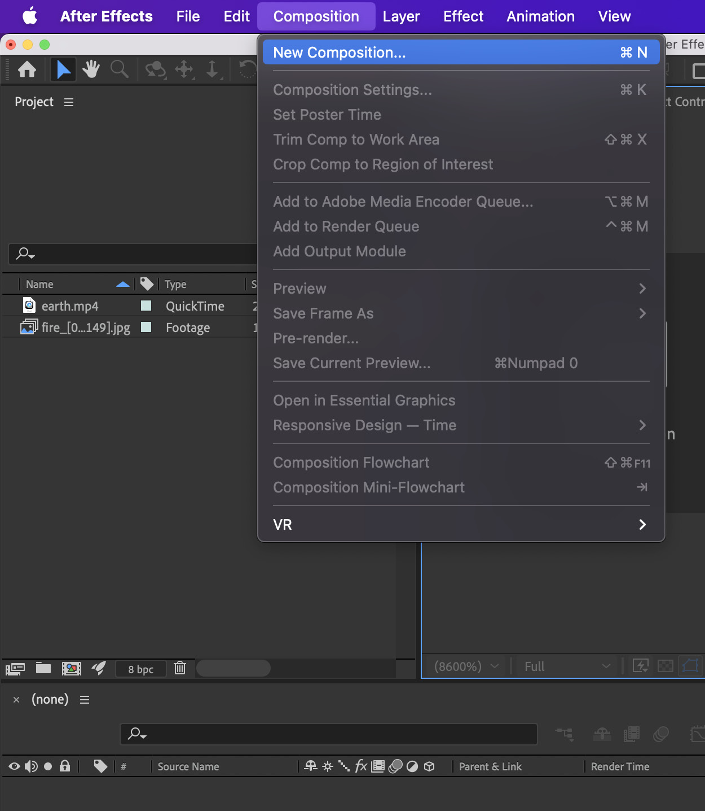Select the Pan camera tool
The image size is (705, 811).
point(184,69)
